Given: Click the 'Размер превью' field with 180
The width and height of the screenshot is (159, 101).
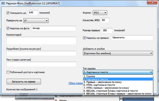Looking at the screenshot, I should [x=107, y=30].
